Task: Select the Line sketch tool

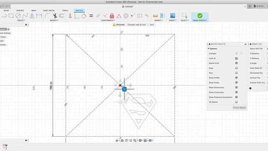Action: (x=4, y=16)
